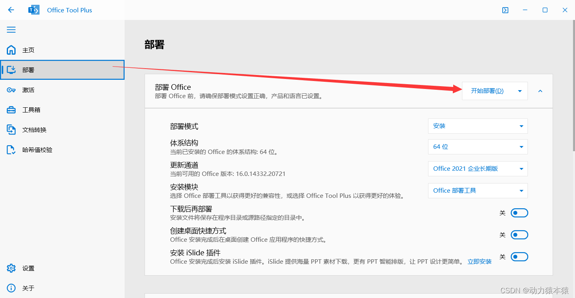
Task: Close the Office Tool Plus window
Action: point(565,10)
